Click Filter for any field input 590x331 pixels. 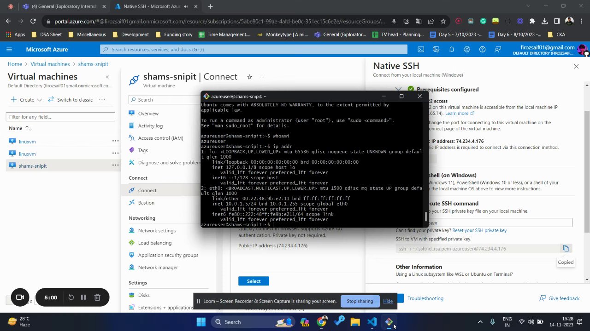pos(60,117)
